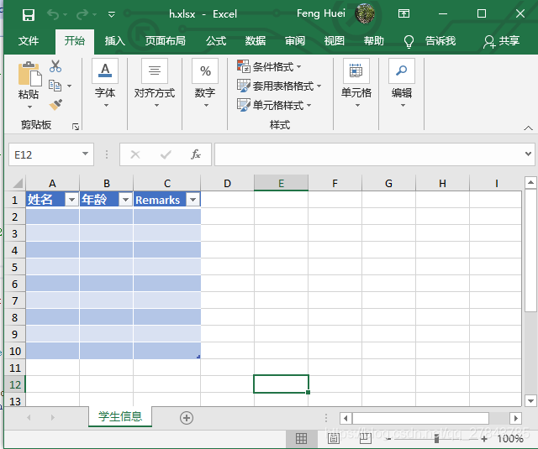
Task: Expand the formula bar
Action: [529, 154]
